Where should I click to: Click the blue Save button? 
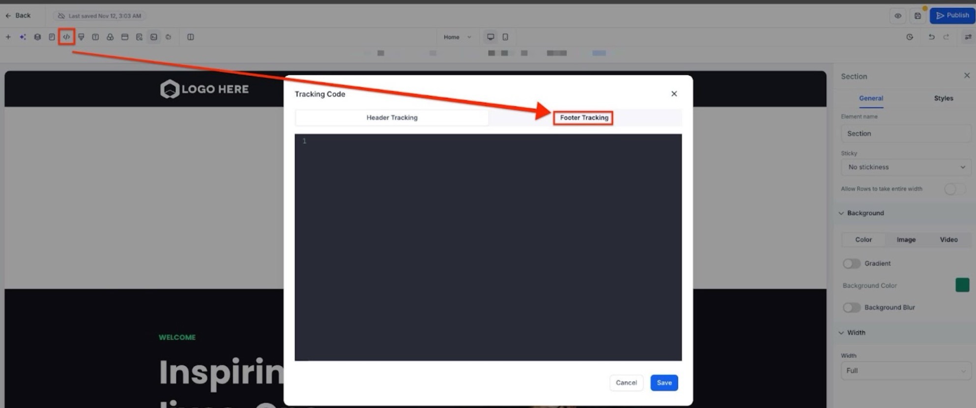[x=663, y=382]
